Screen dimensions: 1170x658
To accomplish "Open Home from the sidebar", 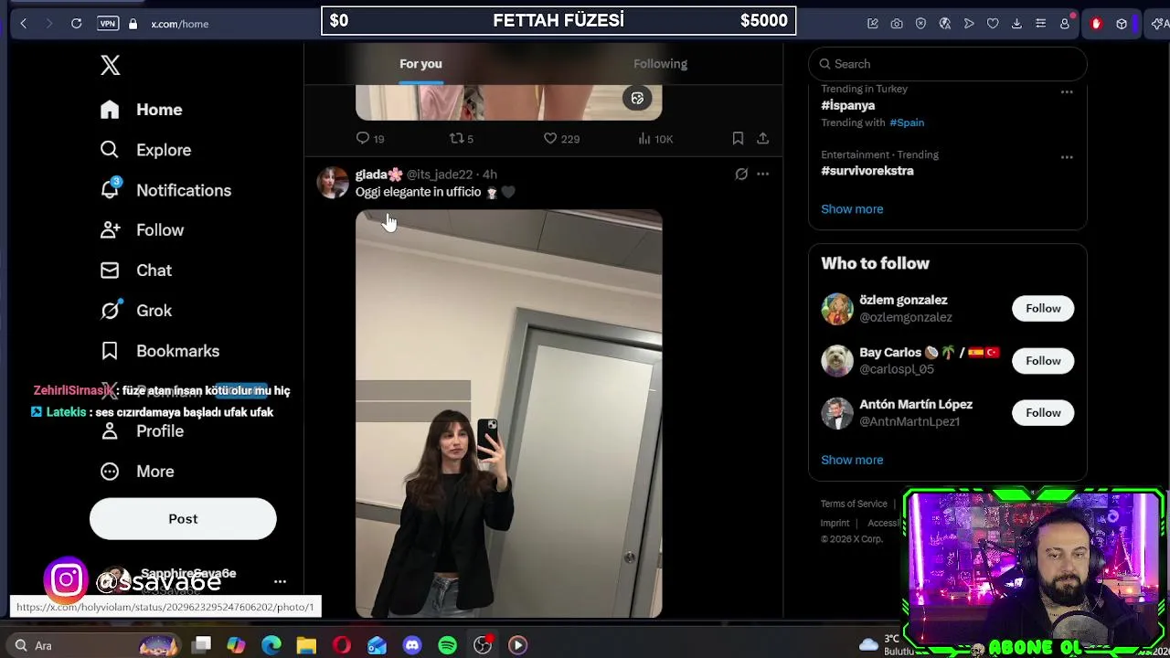I will tap(142, 110).
